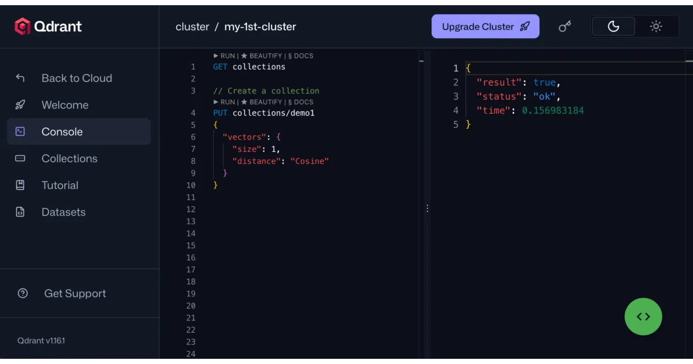This screenshot has width=693, height=364.
Task: Open the API key icon in header
Action: tap(565, 27)
